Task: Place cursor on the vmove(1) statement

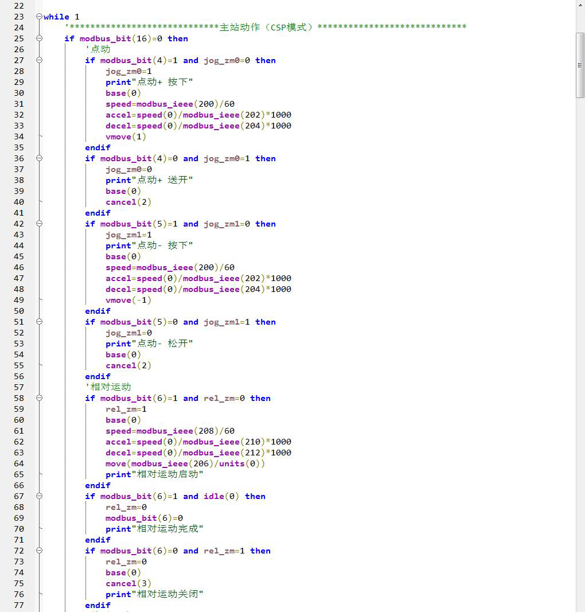Action: click(x=126, y=137)
